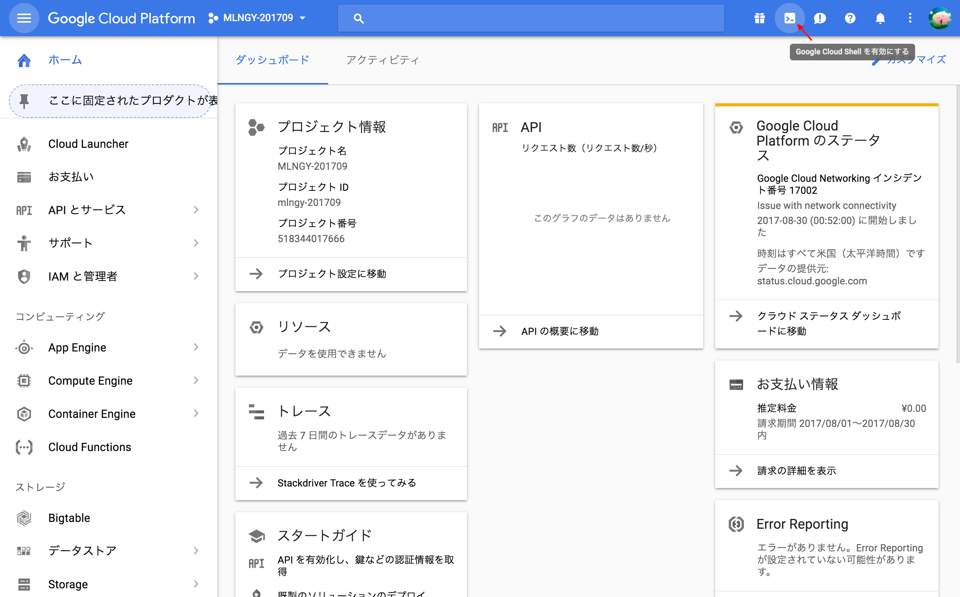Select the ダッシュボード tab
Screen dimensions: 960x597
(272, 60)
